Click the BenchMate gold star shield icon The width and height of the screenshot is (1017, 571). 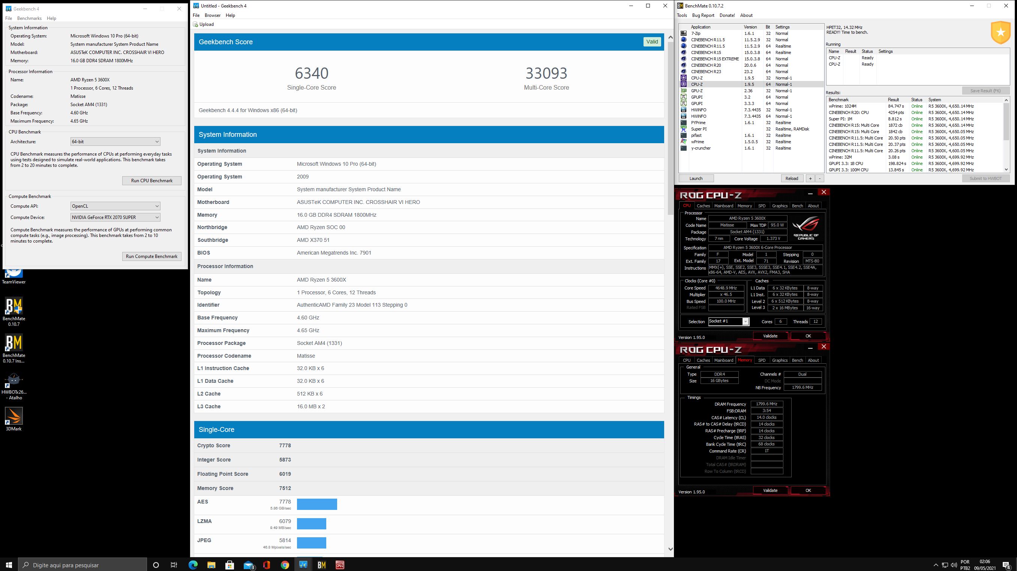pyautogui.click(x=1000, y=33)
